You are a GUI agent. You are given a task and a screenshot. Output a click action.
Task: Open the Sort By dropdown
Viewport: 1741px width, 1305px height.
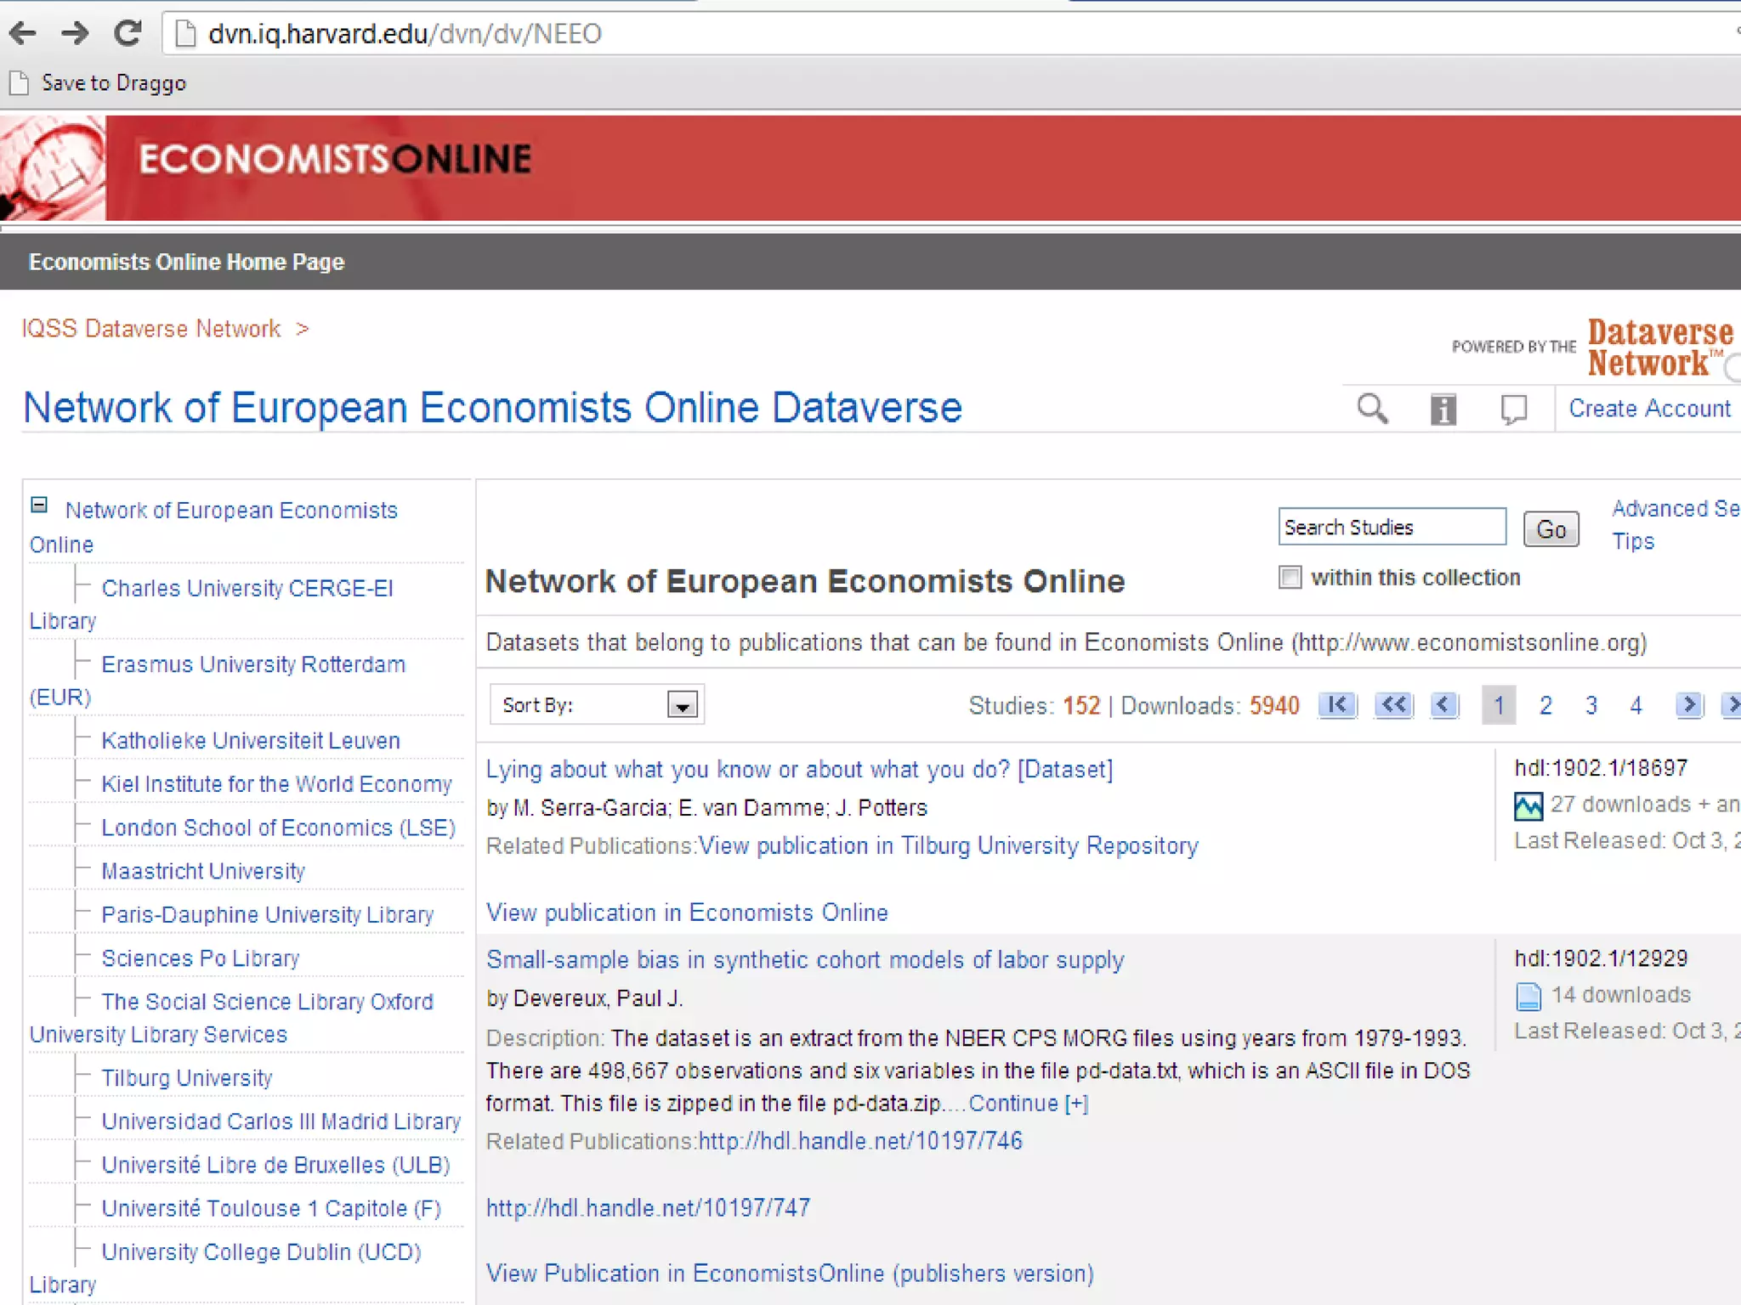(682, 705)
